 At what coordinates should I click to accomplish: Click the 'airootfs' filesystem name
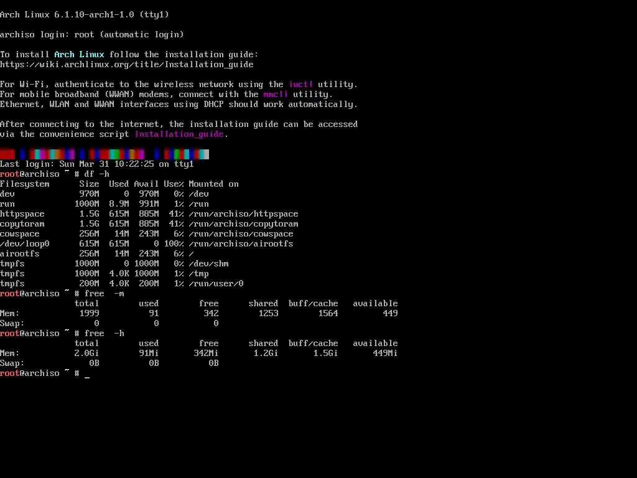point(20,254)
